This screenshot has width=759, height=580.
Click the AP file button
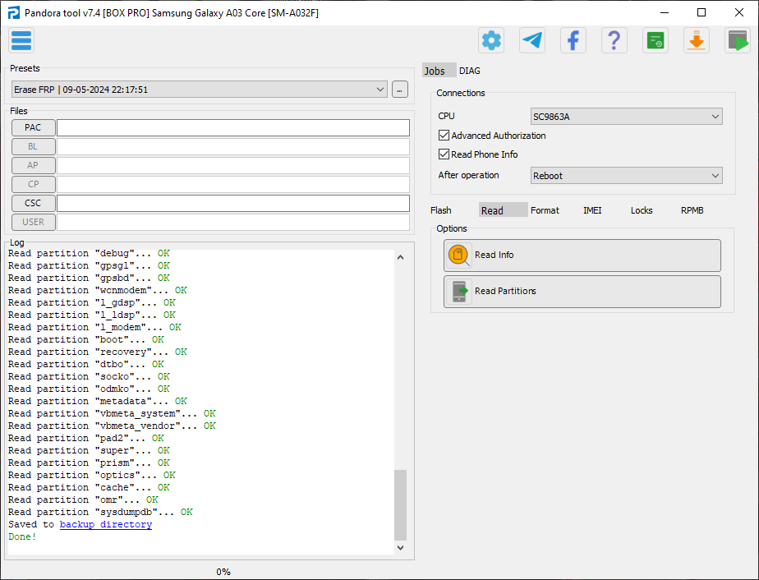33,166
